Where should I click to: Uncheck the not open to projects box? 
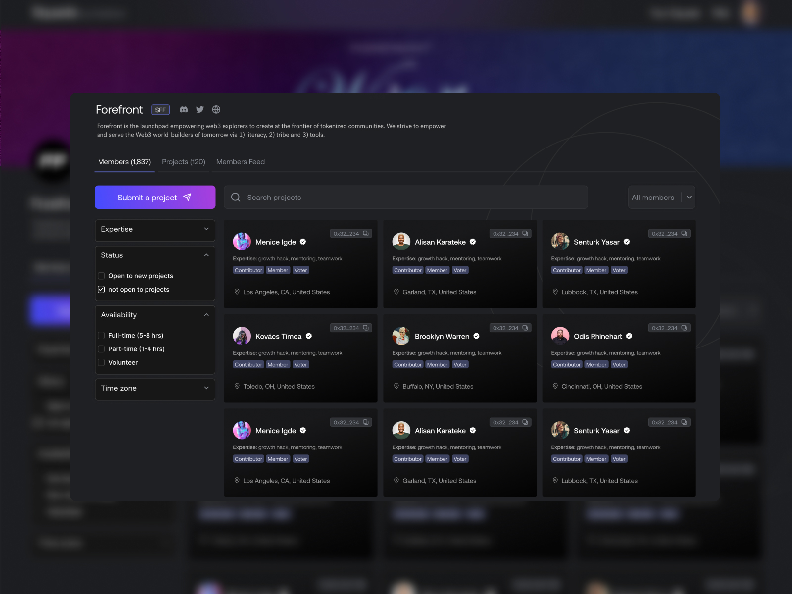101,290
